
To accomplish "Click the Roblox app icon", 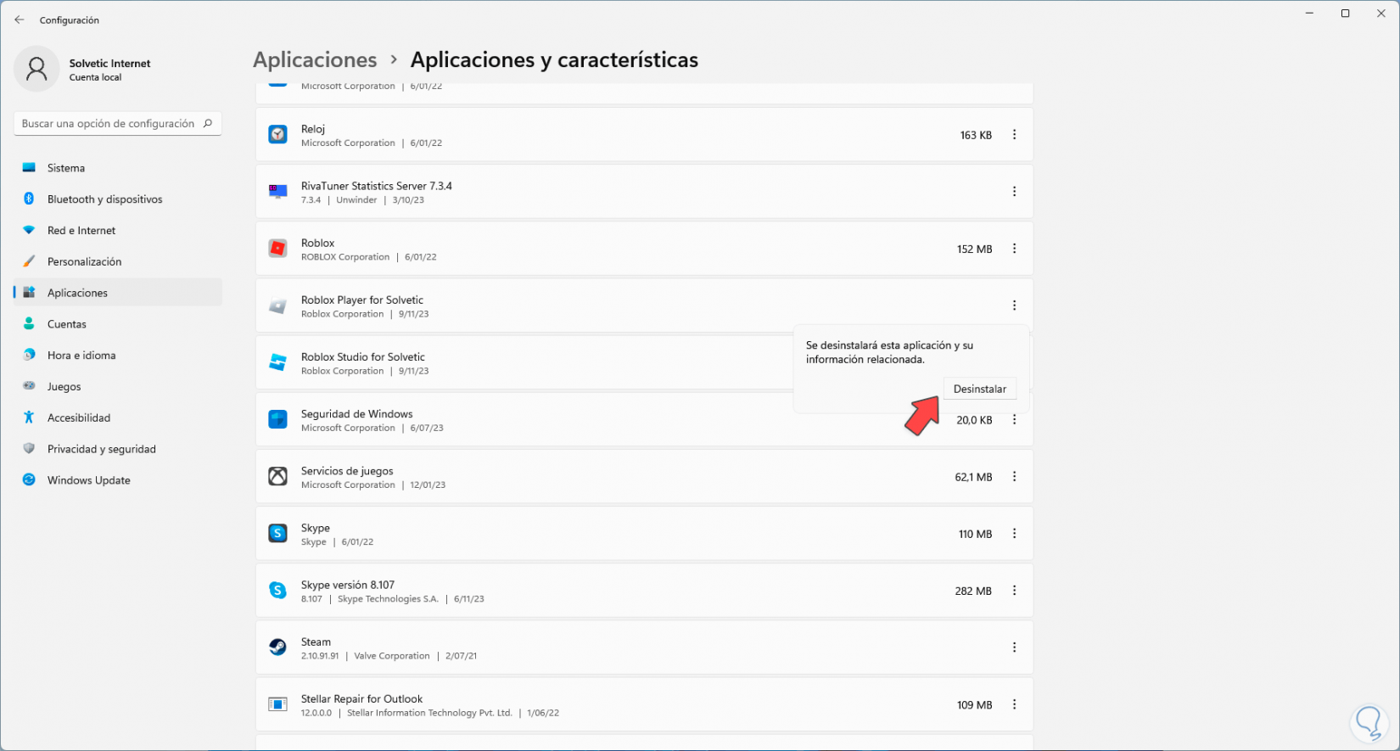I will tap(277, 249).
